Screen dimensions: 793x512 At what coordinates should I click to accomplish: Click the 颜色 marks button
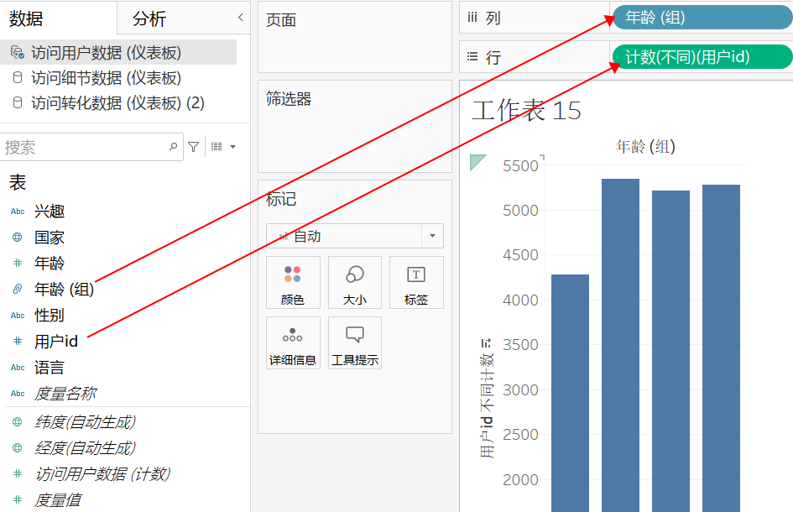(293, 282)
